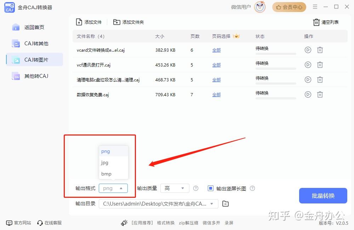354x230 pixels.
Task: Click the progress bar under vcard file's 待转换 status
Action: [x=276, y=53]
